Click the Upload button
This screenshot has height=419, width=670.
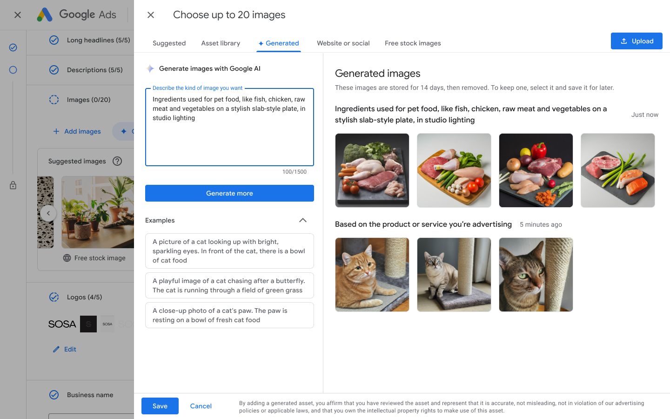tap(636, 41)
